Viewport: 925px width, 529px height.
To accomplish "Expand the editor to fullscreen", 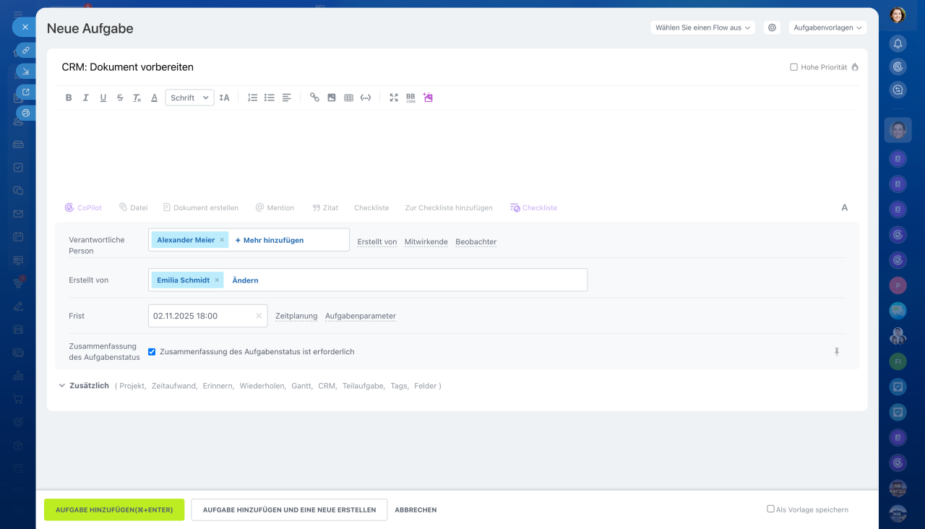I will click(394, 98).
